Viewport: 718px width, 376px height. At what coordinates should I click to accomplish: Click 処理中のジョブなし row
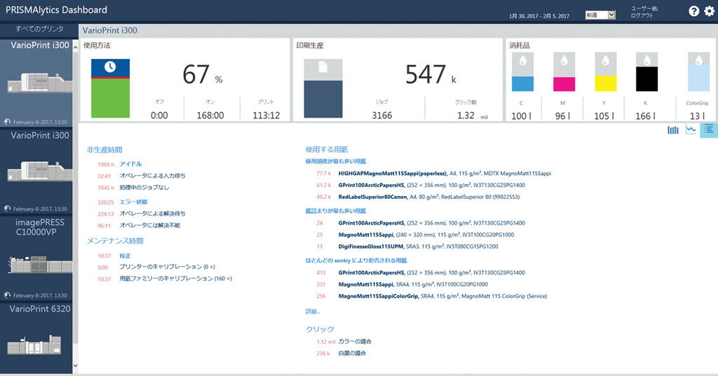click(133, 188)
